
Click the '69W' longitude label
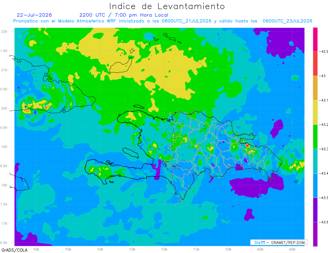click(260, 249)
